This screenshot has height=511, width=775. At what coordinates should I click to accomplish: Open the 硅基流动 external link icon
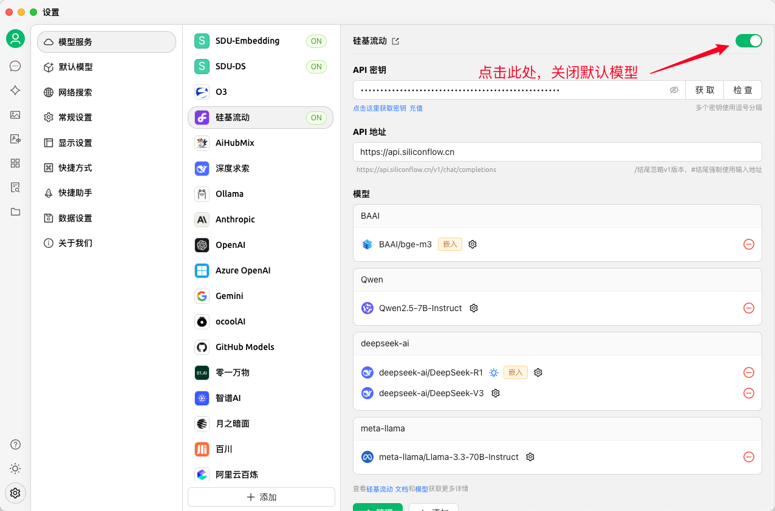pyautogui.click(x=395, y=41)
